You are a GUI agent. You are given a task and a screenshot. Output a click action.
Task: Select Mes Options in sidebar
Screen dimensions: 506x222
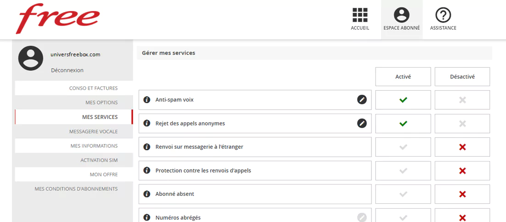(x=101, y=103)
